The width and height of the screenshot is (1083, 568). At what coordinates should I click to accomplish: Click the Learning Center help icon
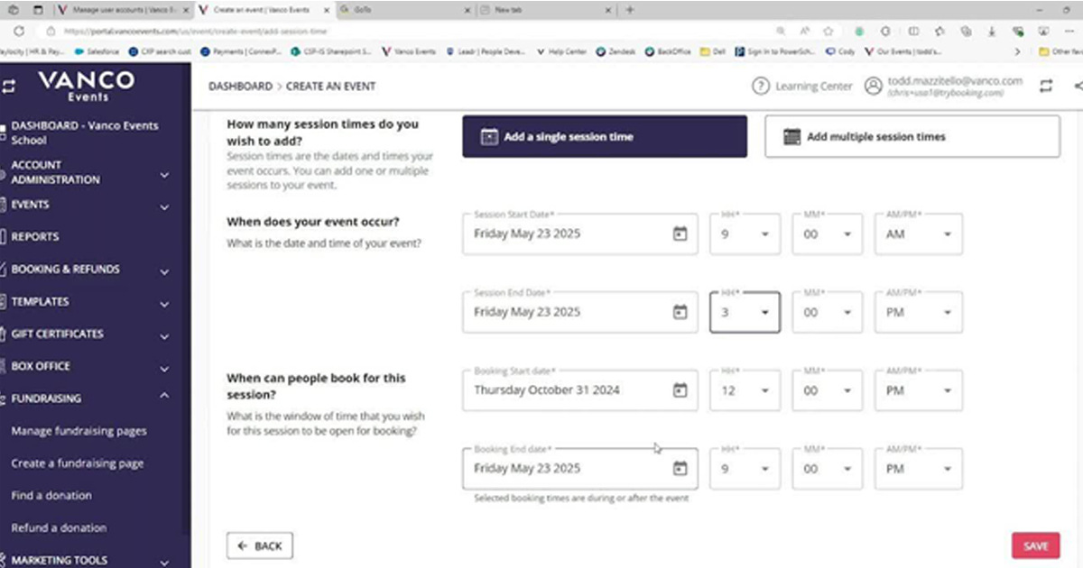coord(760,87)
